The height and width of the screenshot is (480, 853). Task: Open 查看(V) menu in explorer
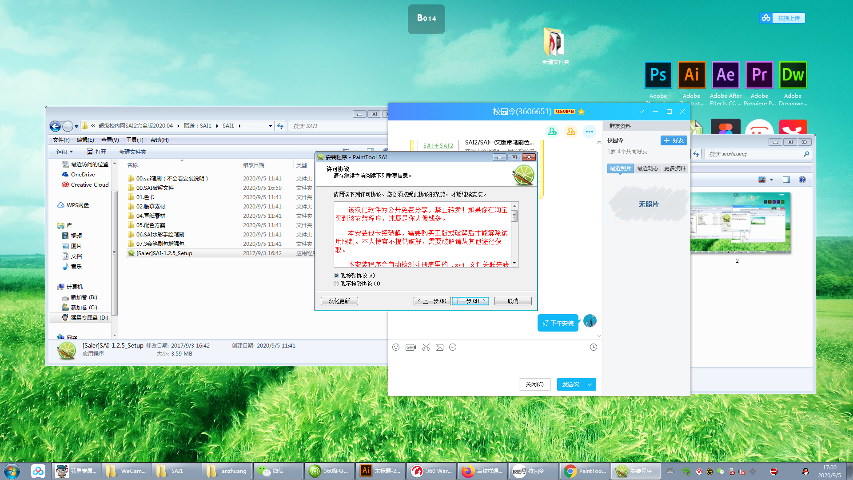110,140
